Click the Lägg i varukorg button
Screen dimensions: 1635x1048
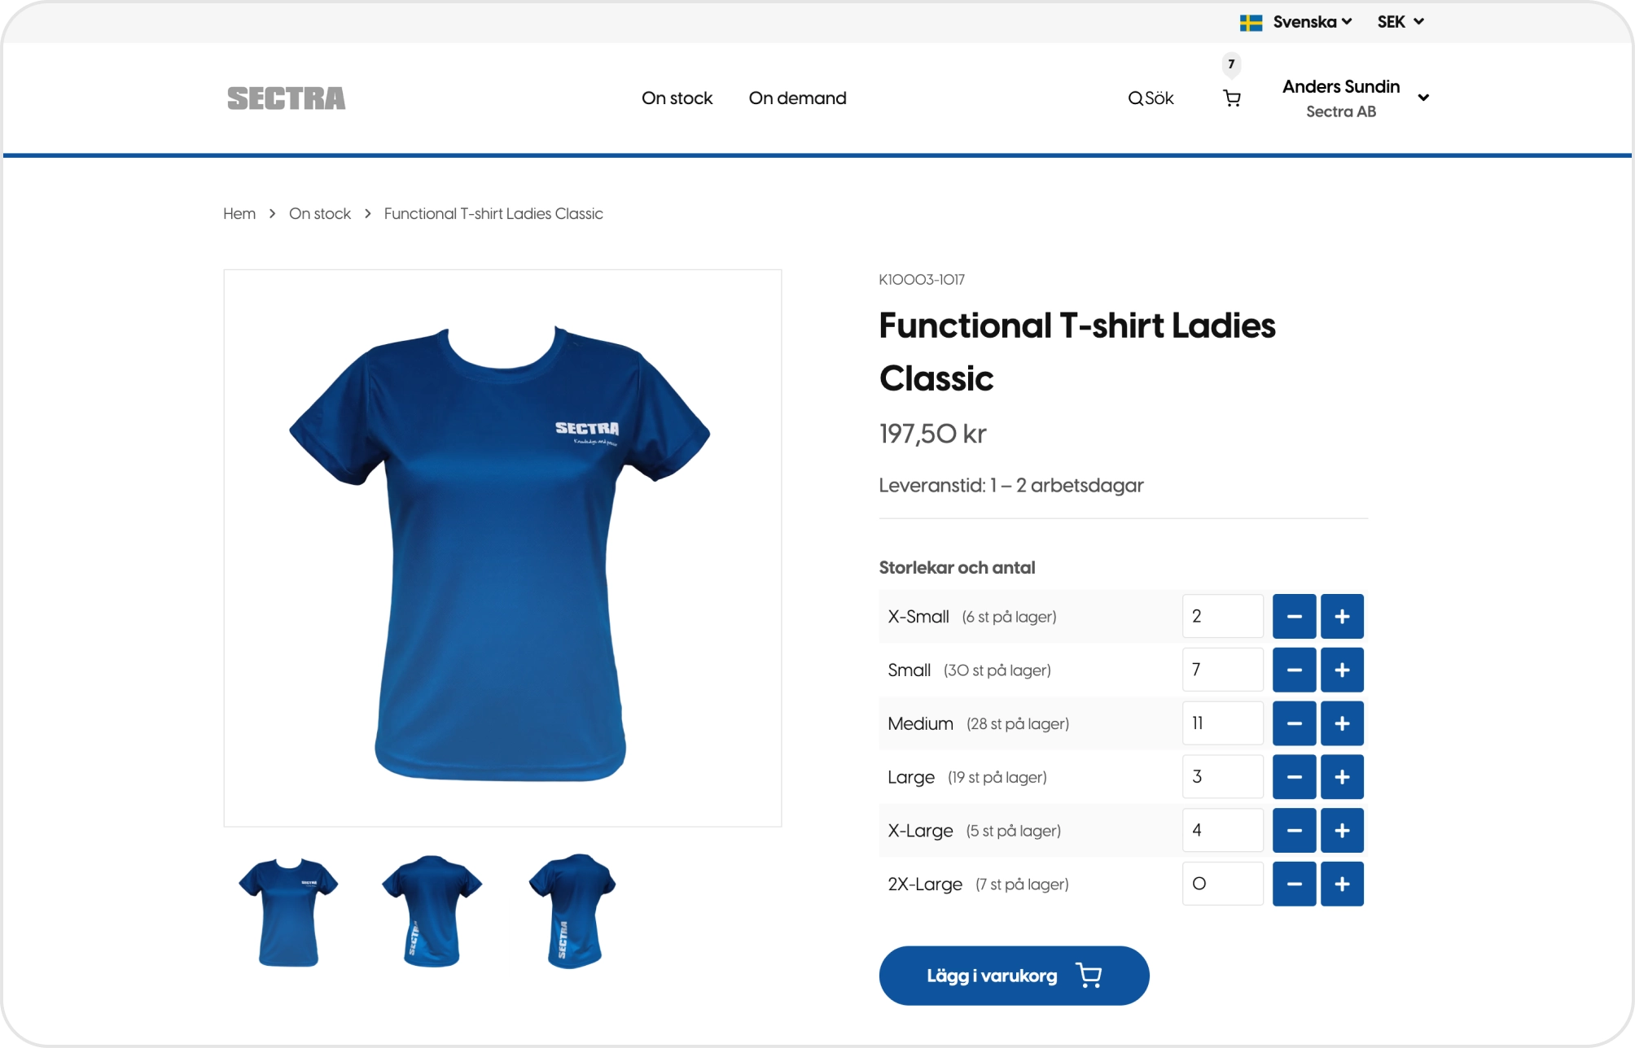[x=1014, y=975]
